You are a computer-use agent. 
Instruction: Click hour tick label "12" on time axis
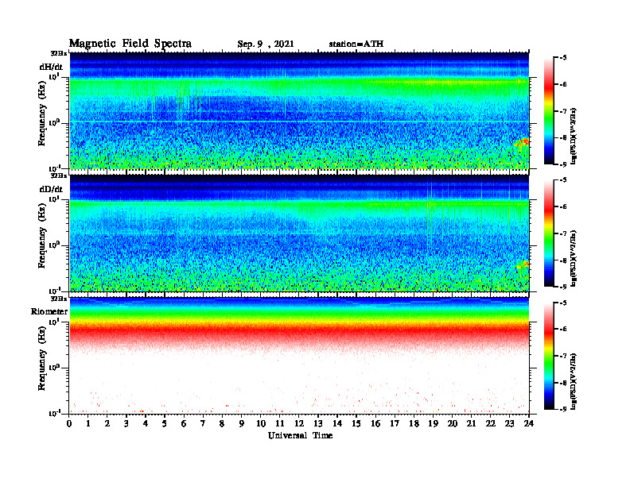[299, 423]
